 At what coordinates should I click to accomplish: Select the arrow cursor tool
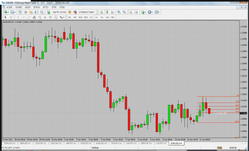[6, 17]
